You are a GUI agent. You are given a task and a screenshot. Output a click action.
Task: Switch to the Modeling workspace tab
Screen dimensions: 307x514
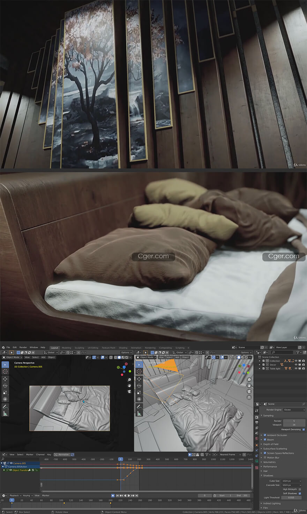tap(66, 348)
